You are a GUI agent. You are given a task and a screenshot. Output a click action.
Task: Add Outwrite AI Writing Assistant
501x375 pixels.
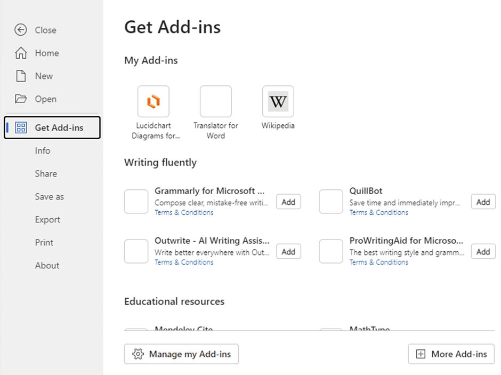click(x=288, y=251)
